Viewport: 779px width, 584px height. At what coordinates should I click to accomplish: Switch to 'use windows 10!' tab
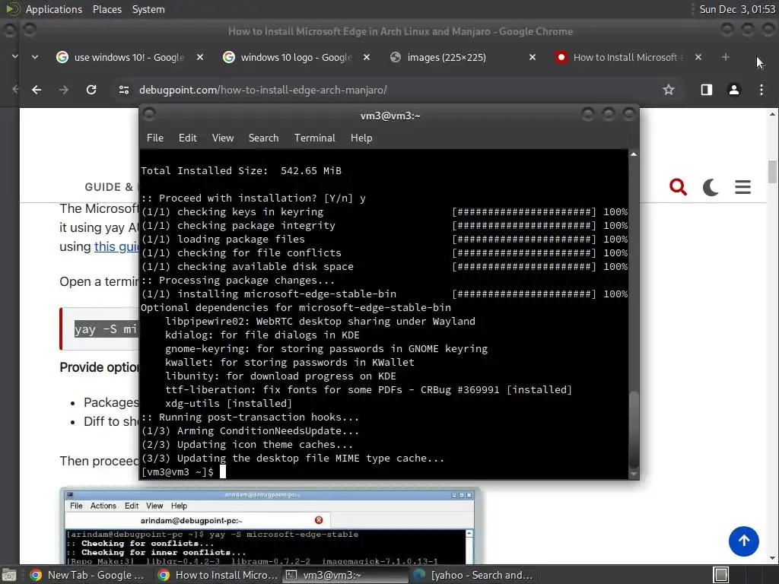pos(129,57)
